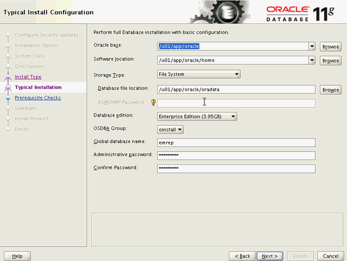Click the Prerequisite Checks step node icon
This screenshot has width=347, height=261.
coord(8,98)
